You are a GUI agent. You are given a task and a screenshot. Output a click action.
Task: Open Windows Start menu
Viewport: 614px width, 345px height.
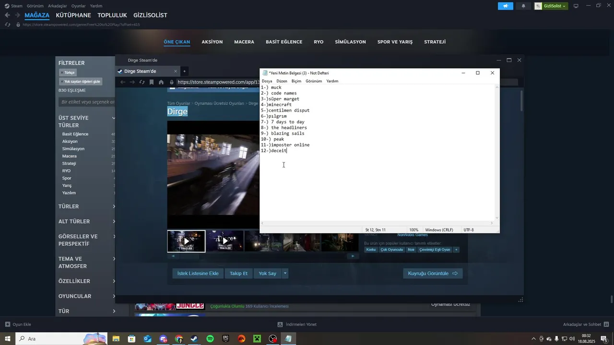coord(7,339)
